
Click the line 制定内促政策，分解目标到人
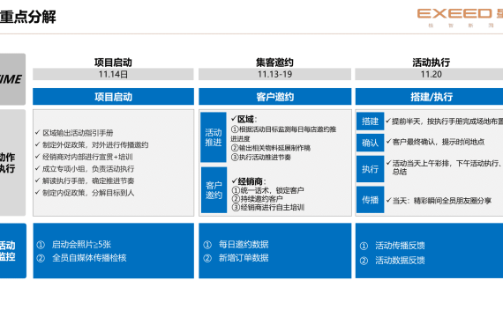tap(88, 193)
